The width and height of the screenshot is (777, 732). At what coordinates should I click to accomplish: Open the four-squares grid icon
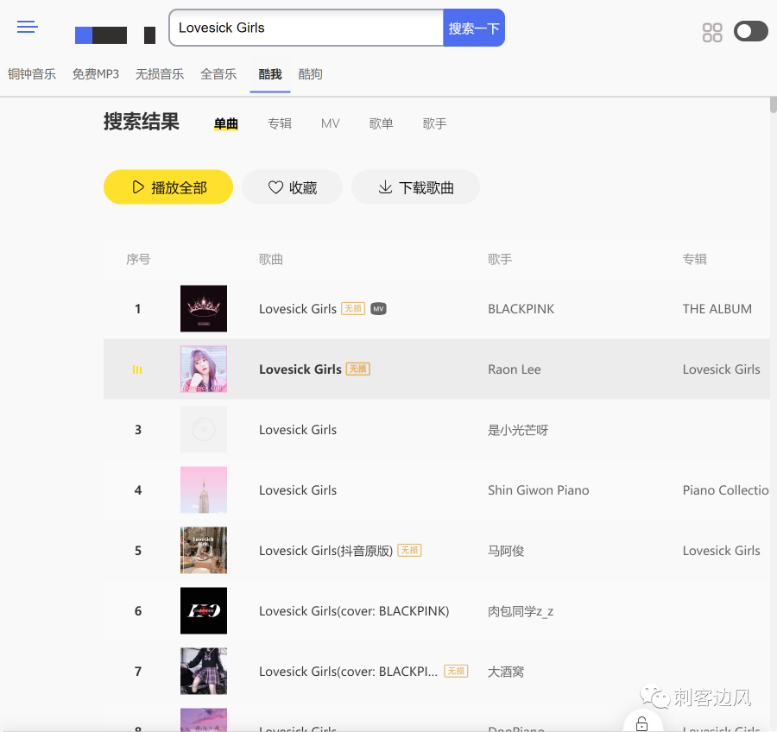[712, 33]
